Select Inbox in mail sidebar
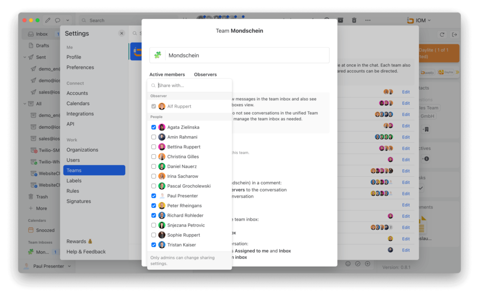 (x=42, y=34)
